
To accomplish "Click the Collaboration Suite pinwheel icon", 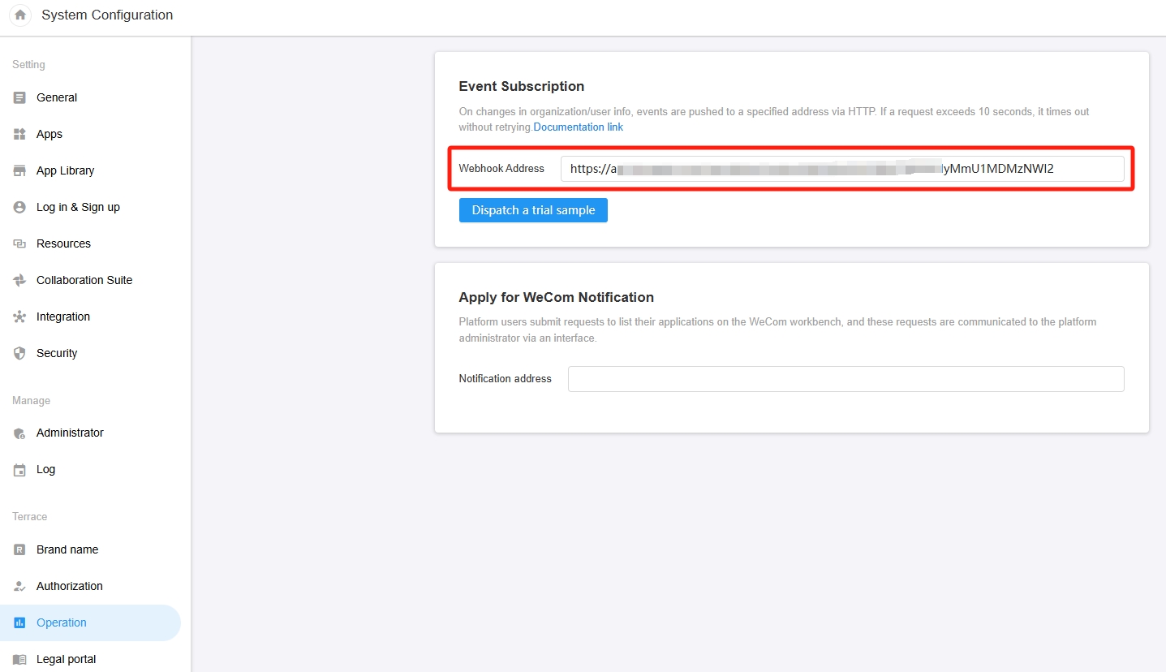I will coord(20,280).
